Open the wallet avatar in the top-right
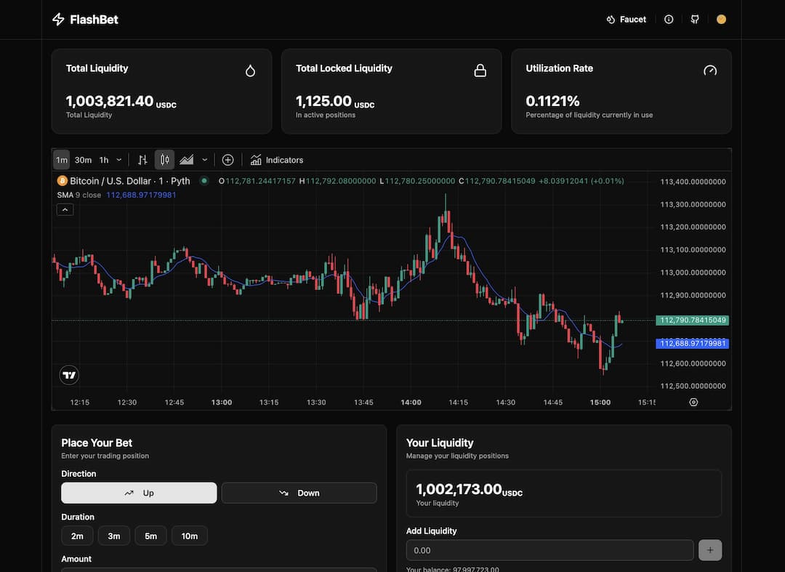This screenshot has width=785, height=572. (721, 19)
